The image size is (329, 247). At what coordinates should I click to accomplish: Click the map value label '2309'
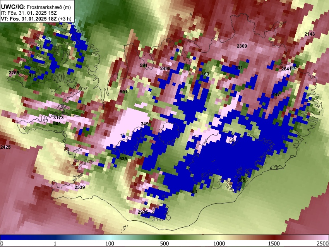[242, 46]
